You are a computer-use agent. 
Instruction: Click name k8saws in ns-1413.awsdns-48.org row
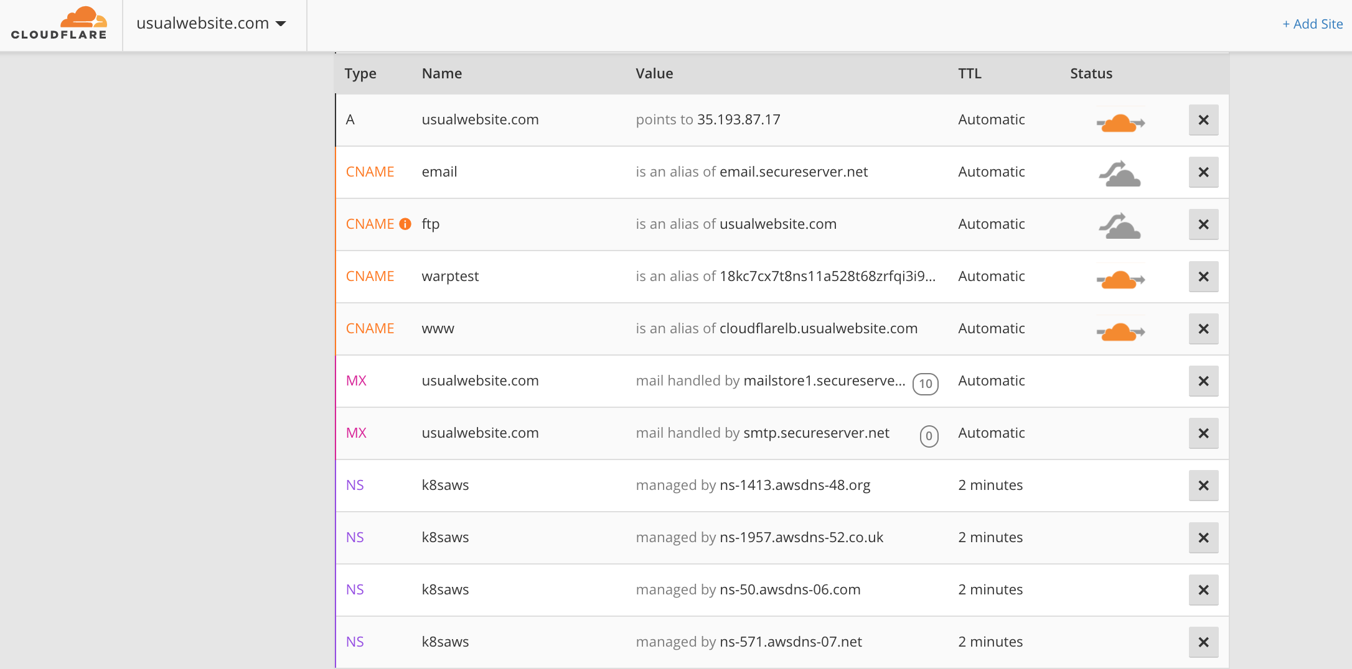445,485
